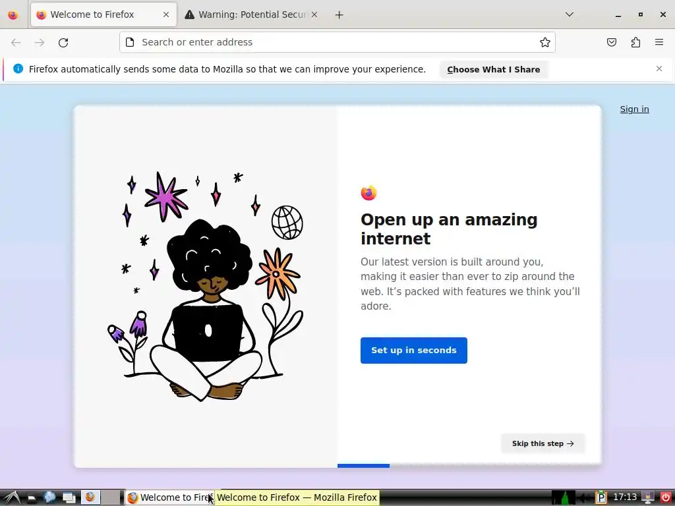Screen dimensions: 675x506
Task: Click Skip this step button
Action: pos(543,443)
